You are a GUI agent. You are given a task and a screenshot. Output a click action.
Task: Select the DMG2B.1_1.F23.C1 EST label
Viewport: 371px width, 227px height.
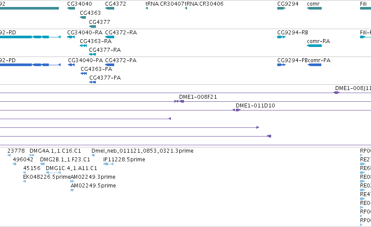coord(65,159)
